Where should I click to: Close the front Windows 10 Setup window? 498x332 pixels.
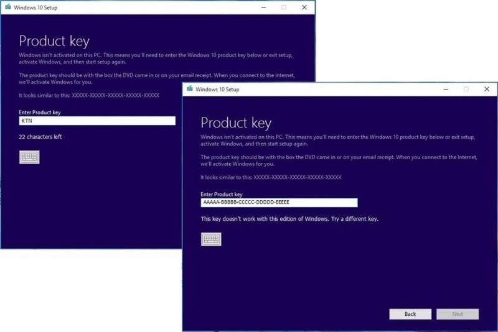pyautogui.click(x=486, y=89)
